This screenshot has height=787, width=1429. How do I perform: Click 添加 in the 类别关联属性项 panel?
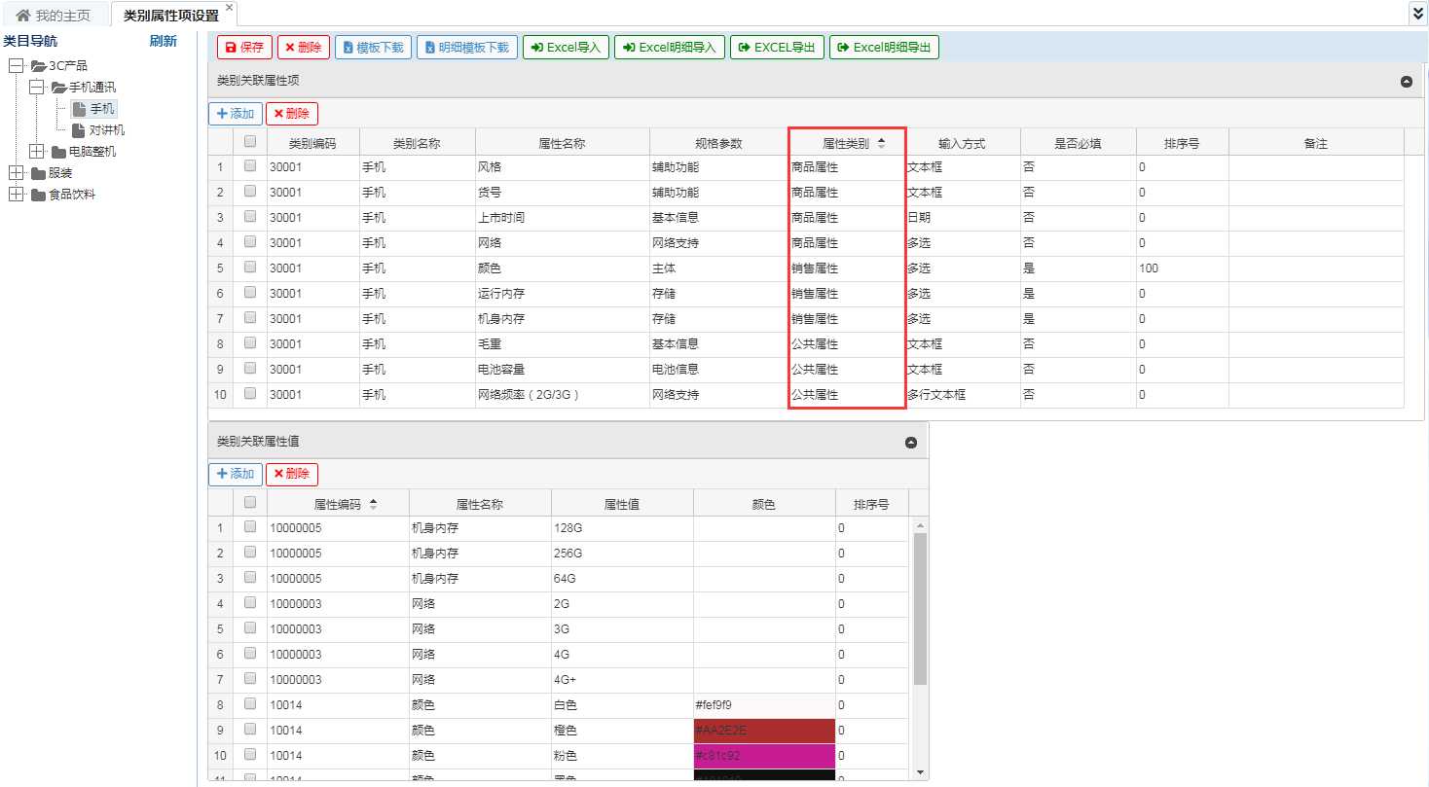pos(236,114)
